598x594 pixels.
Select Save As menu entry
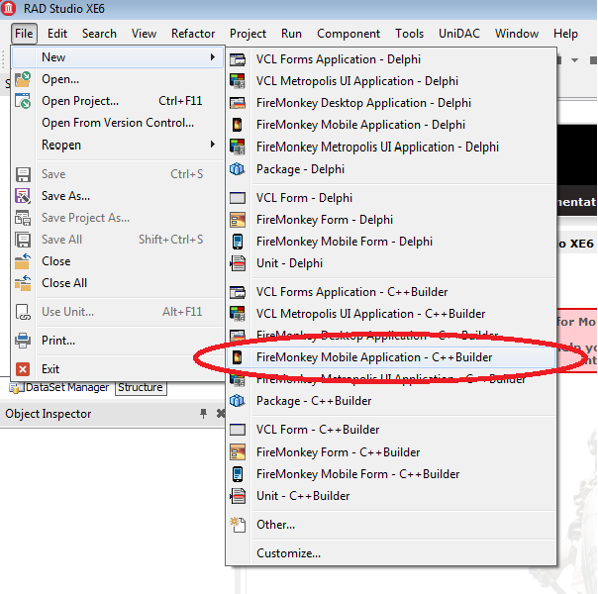click(118, 196)
